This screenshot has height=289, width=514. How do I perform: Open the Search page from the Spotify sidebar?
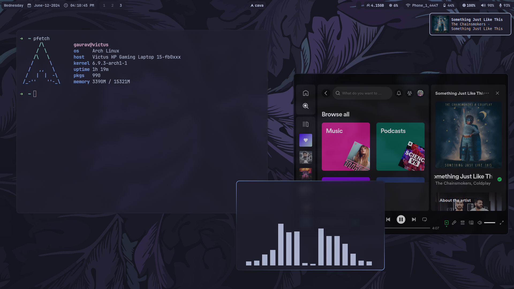coord(305,106)
